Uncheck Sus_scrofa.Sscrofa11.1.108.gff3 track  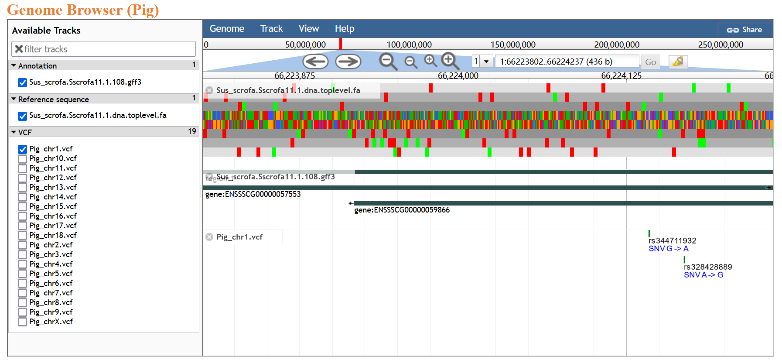pos(23,82)
